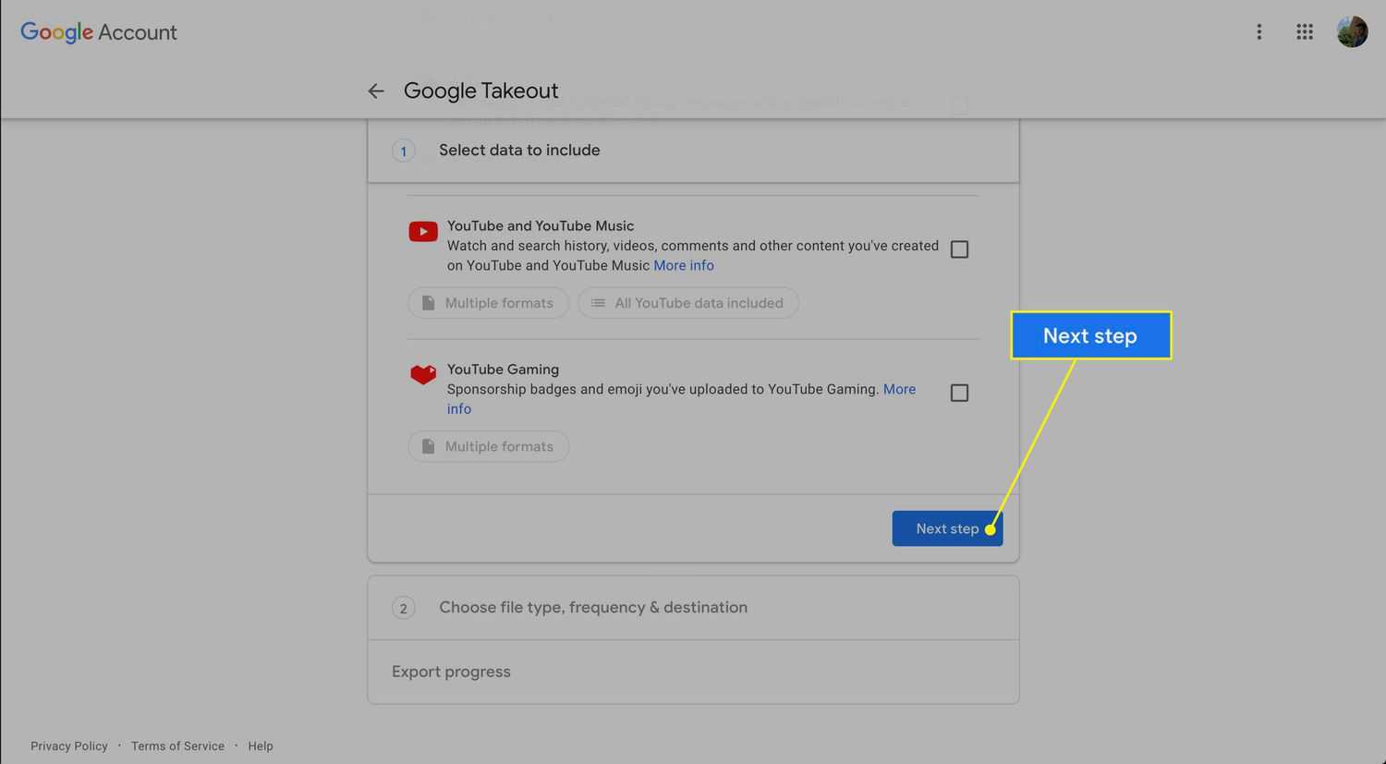The image size is (1386, 764).
Task: Click the Google Takeout page title
Action: [x=480, y=91]
